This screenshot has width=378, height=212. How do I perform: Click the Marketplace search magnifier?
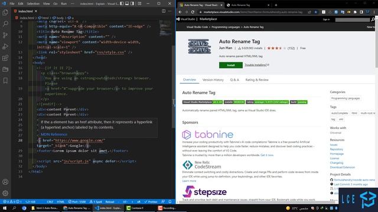[373, 19]
